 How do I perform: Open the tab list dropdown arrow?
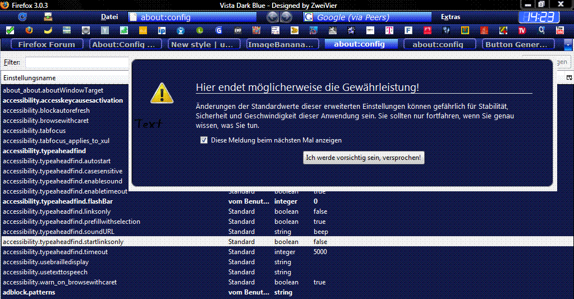pos(568,45)
